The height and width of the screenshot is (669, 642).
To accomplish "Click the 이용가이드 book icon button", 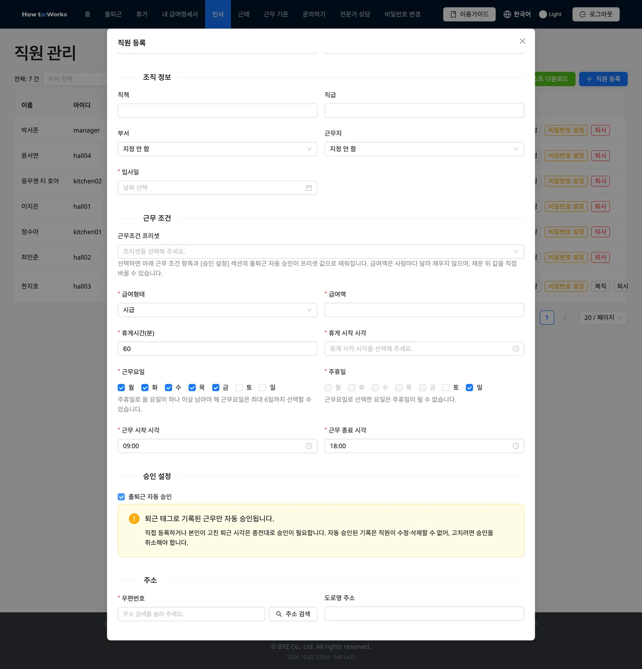I will click(469, 14).
